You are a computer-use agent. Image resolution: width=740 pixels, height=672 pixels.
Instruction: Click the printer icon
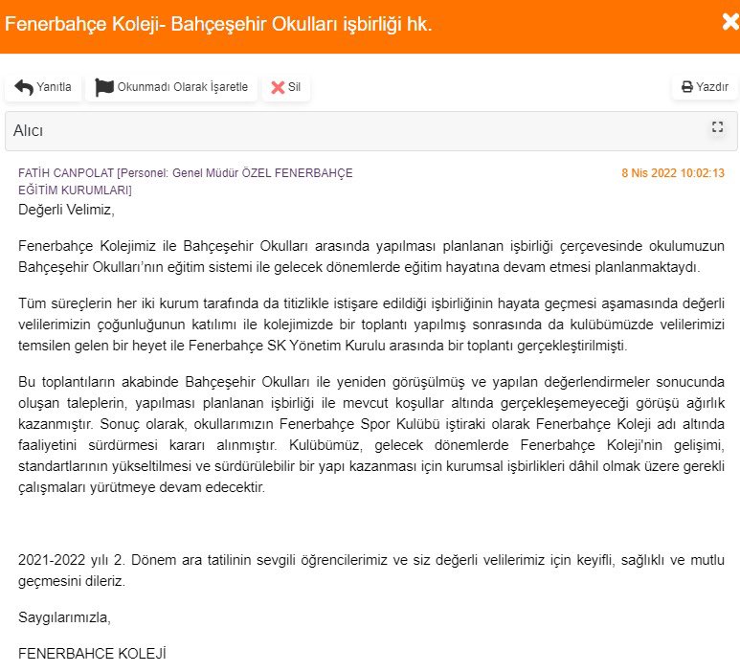tap(687, 87)
